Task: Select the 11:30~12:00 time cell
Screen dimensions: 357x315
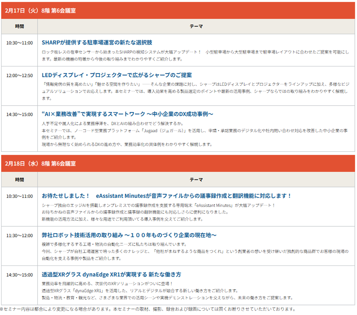Action: tap(19, 235)
